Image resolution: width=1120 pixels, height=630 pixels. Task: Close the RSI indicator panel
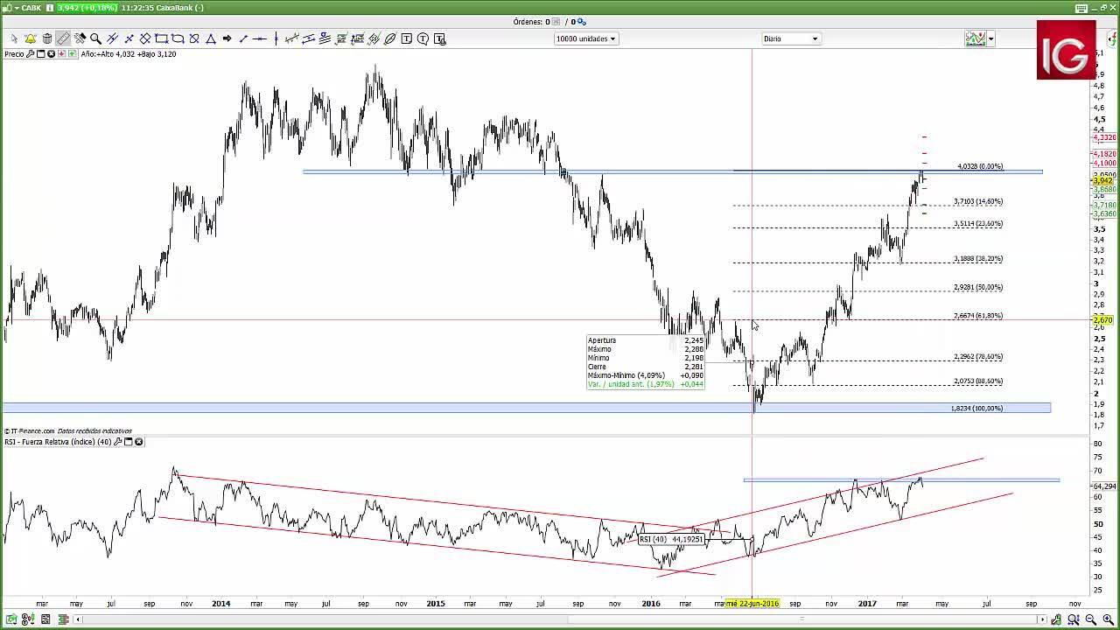click(138, 442)
